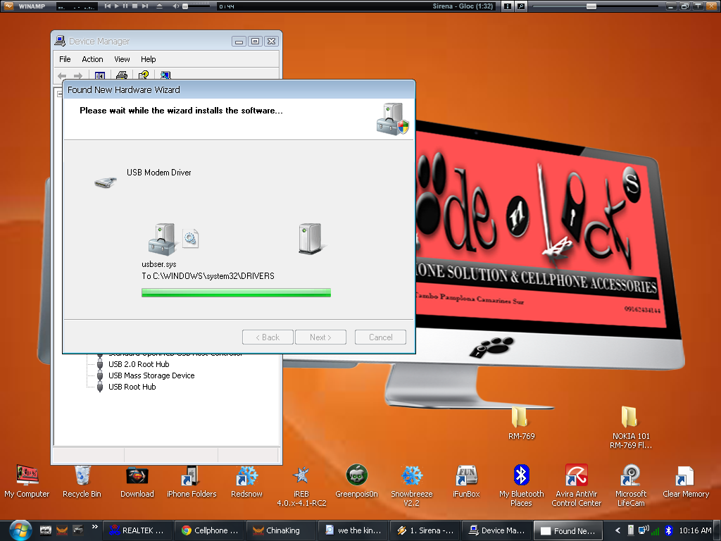This screenshot has height=541, width=721.
Task: Click the USB Modem Driver label
Action: click(159, 173)
